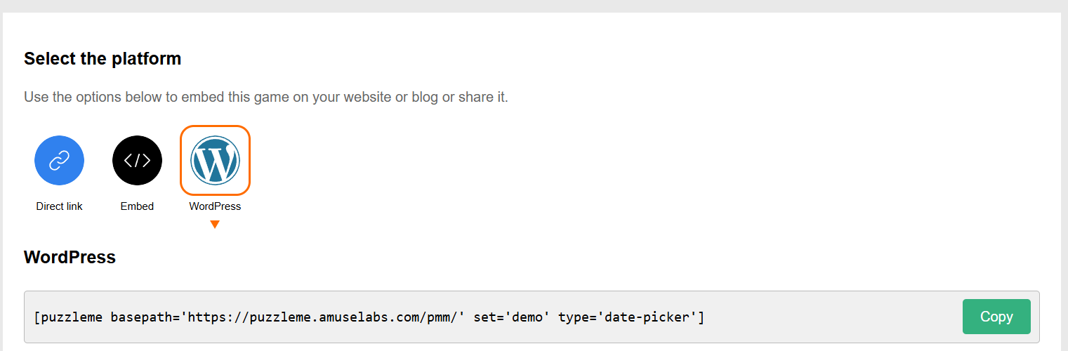Click the embed instructions description text
The image size is (1068, 351).
coord(266,97)
